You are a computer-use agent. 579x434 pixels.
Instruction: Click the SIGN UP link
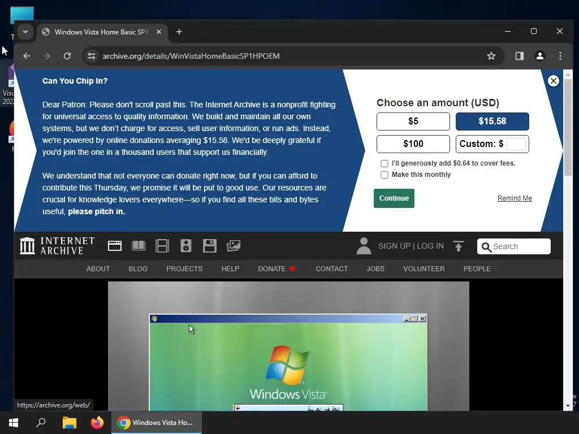click(394, 246)
